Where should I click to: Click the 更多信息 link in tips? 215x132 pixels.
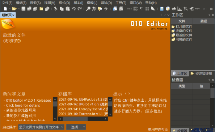(153, 111)
